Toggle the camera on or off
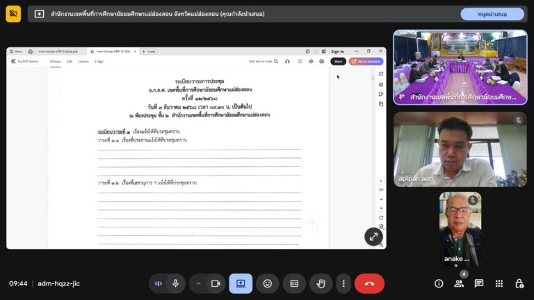This screenshot has height=300, width=534. point(216,283)
